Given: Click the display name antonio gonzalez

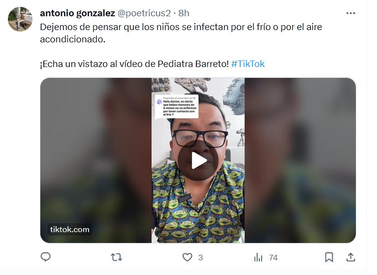Looking at the screenshot, I should click(x=77, y=13).
